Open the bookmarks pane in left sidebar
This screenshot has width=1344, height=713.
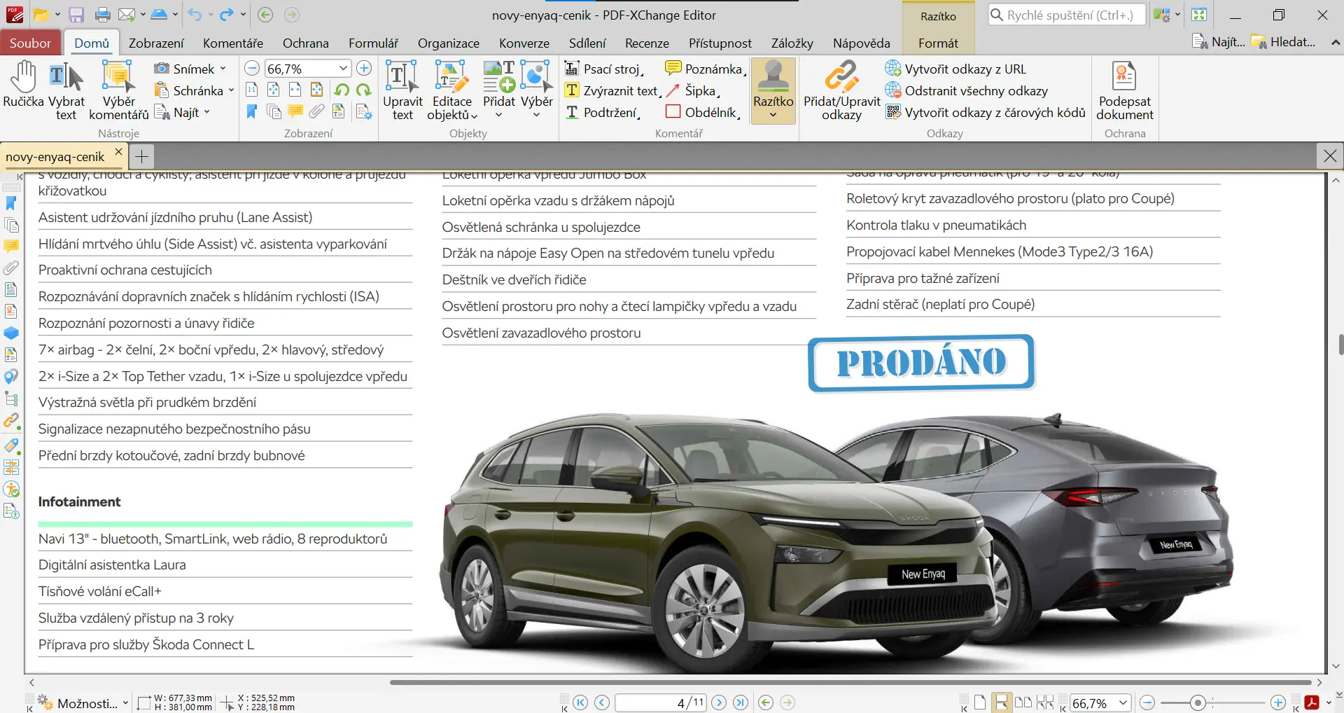pos(11,203)
